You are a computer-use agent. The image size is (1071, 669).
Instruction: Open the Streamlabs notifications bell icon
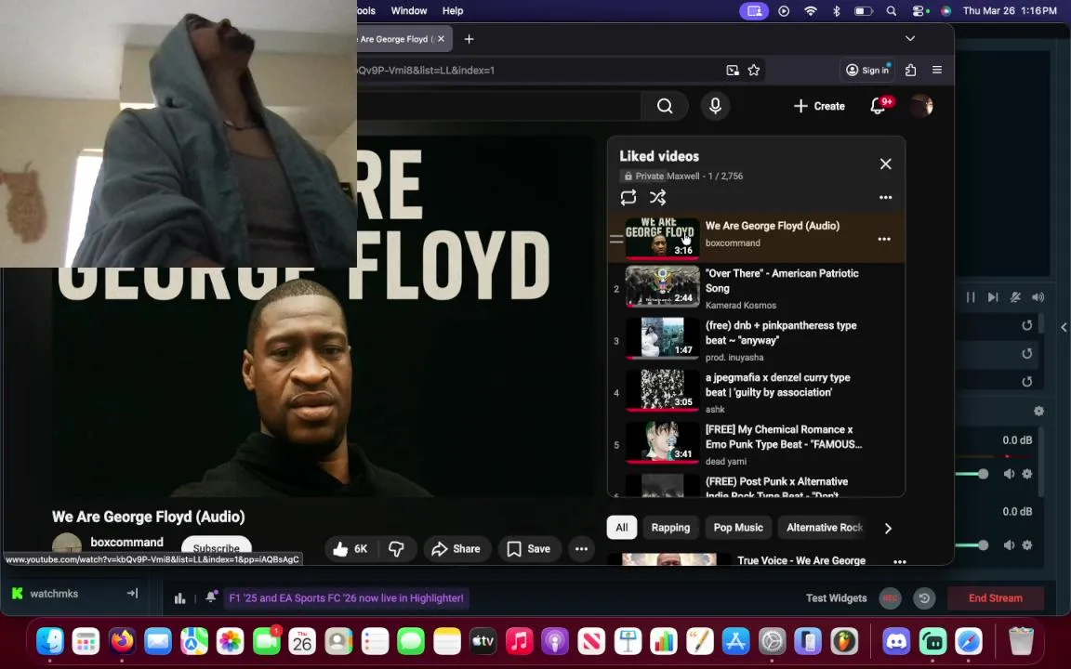(211, 597)
